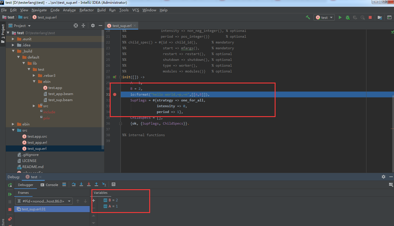
Task: Click the Step Into icon
Action: click(81, 185)
